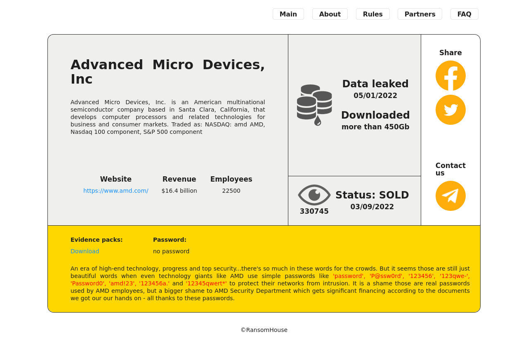Click the Status: SOLD label
Viewport: 528px width, 341px height.
tap(372, 195)
